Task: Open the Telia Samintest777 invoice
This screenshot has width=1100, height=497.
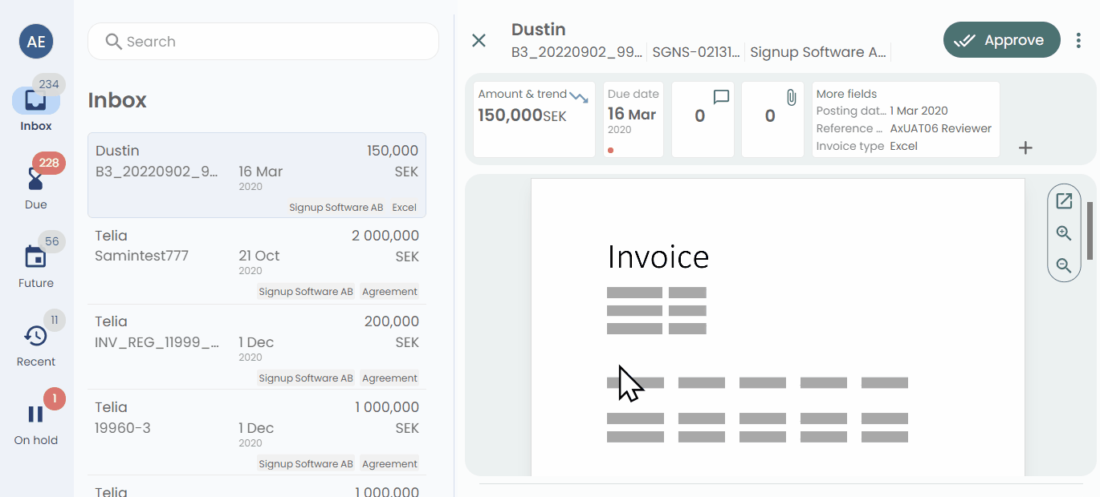Action: [x=257, y=261]
